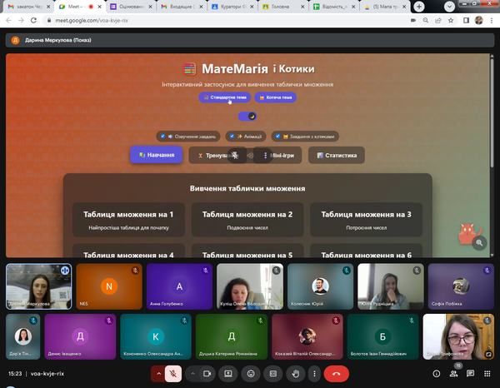Click the red leave call button

[336, 374]
